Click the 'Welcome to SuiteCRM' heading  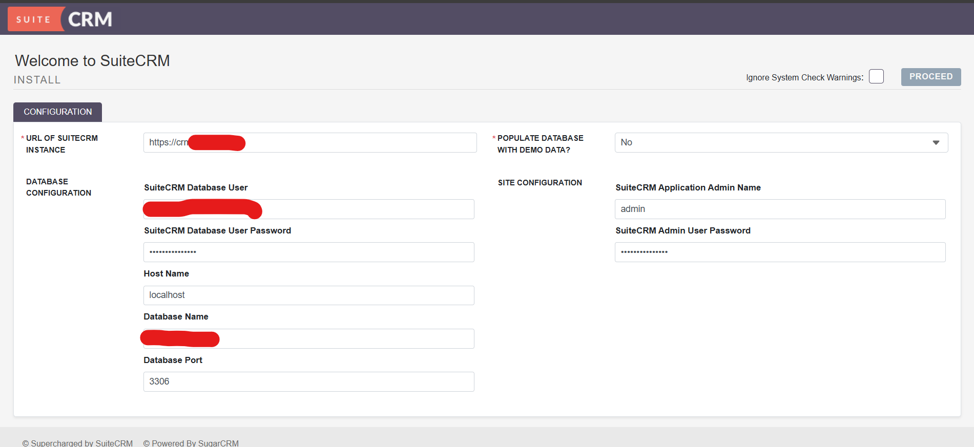pyautogui.click(x=92, y=60)
